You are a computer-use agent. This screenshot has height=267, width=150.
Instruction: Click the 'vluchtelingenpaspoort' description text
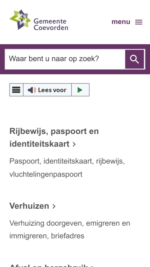click(46, 174)
